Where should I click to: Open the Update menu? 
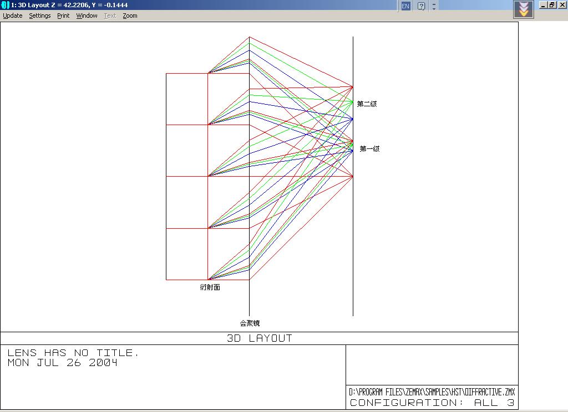tap(13, 16)
